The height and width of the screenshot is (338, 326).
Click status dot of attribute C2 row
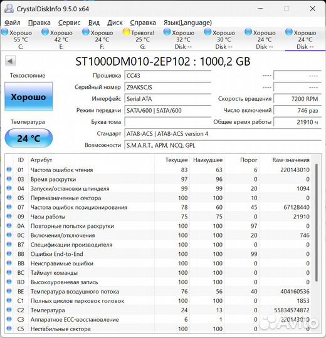click(x=9, y=310)
